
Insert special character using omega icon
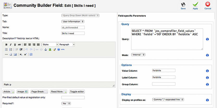pos(31,54)
